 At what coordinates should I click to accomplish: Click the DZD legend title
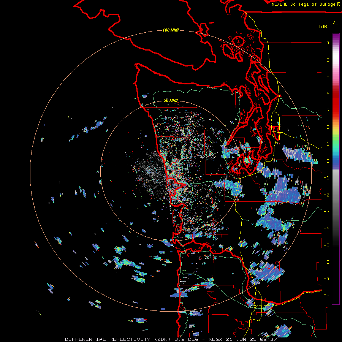click(334, 23)
